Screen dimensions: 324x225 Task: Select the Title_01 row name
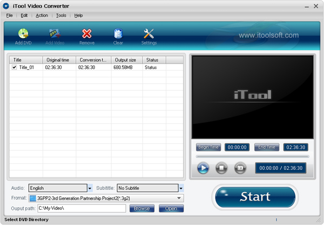[x=26, y=67]
